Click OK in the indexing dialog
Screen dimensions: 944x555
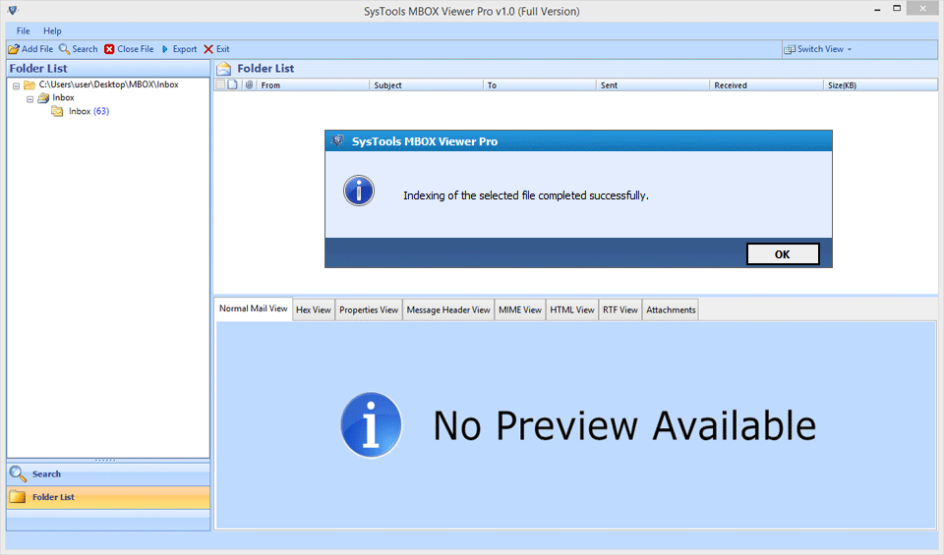783,253
